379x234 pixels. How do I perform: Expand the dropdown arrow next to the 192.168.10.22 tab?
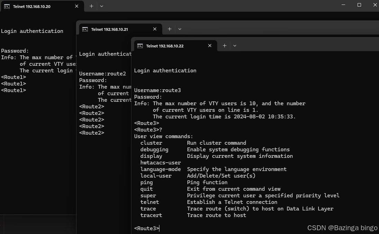click(235, 46)
